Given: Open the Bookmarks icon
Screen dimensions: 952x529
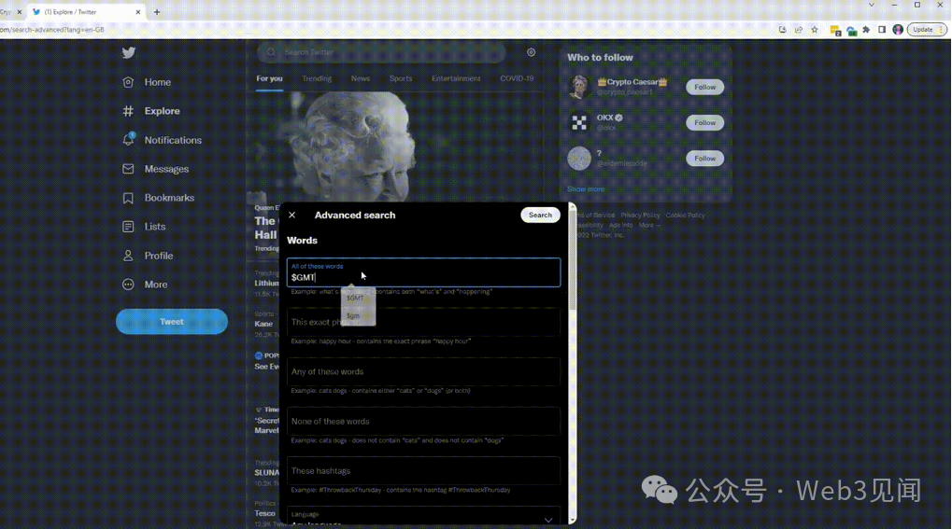Looking at the screenshot, I should point(128,198).
